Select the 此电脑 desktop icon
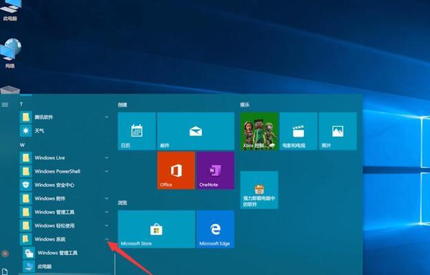Screen dimensions: 430x275 (x=10, y=10)
